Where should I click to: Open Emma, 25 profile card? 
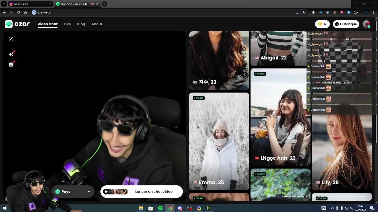219,141
